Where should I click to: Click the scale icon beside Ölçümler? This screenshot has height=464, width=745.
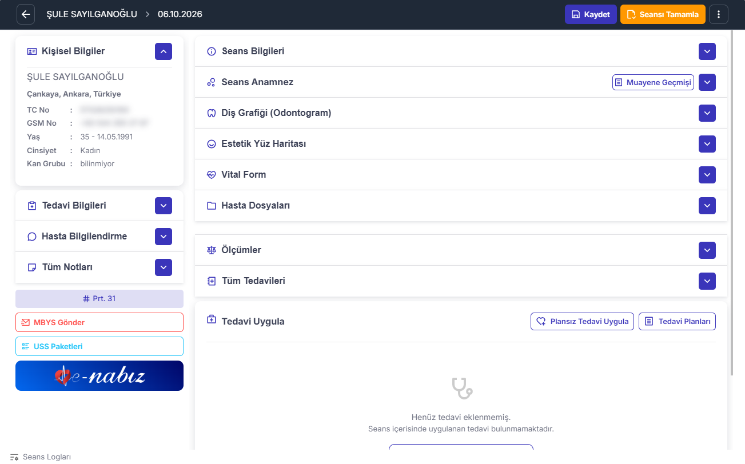(x=211, y=250)
